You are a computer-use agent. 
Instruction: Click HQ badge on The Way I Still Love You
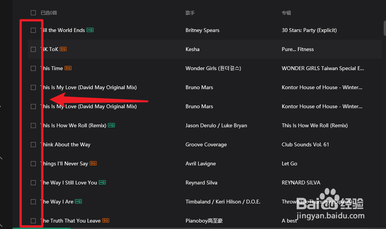(x=102, y=183)
